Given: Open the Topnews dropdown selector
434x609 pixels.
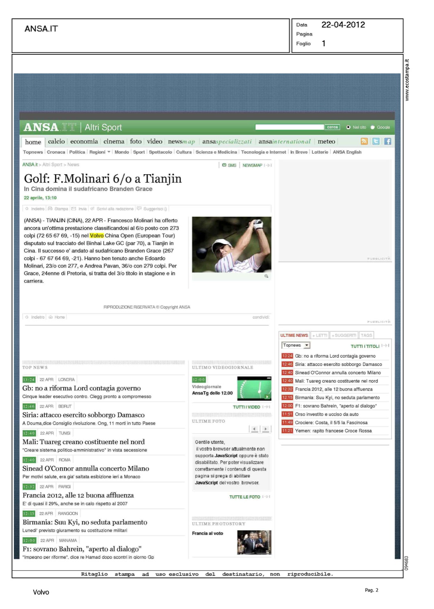Looking at the screenshot, I should (x=296, y=346).
